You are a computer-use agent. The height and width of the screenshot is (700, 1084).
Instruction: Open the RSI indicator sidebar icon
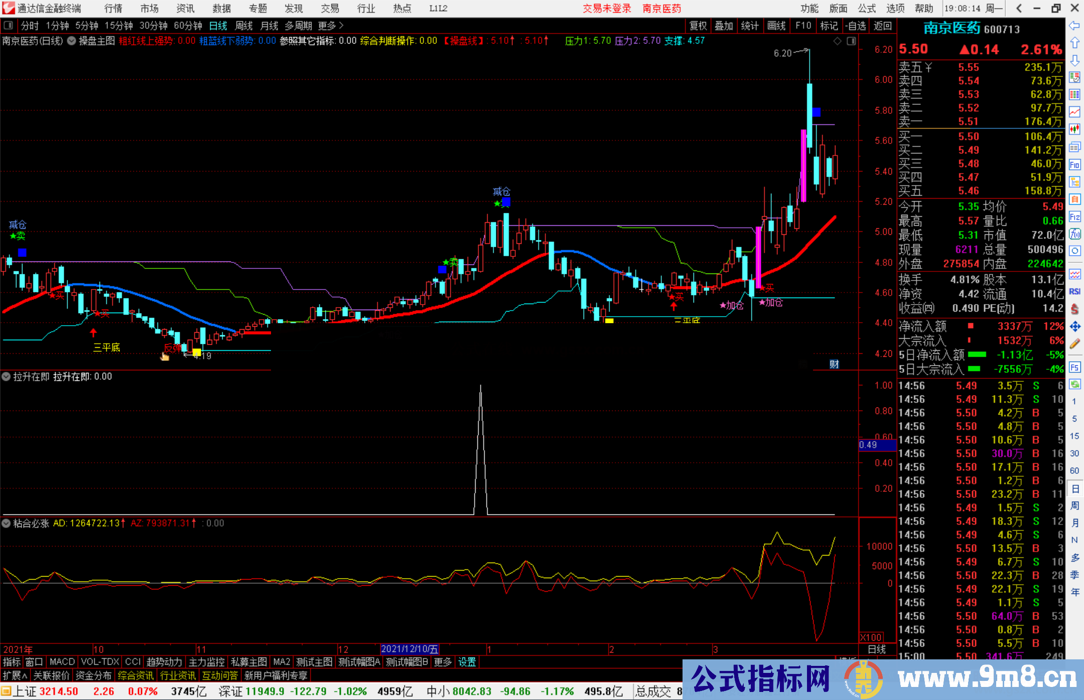[1074, 292]
